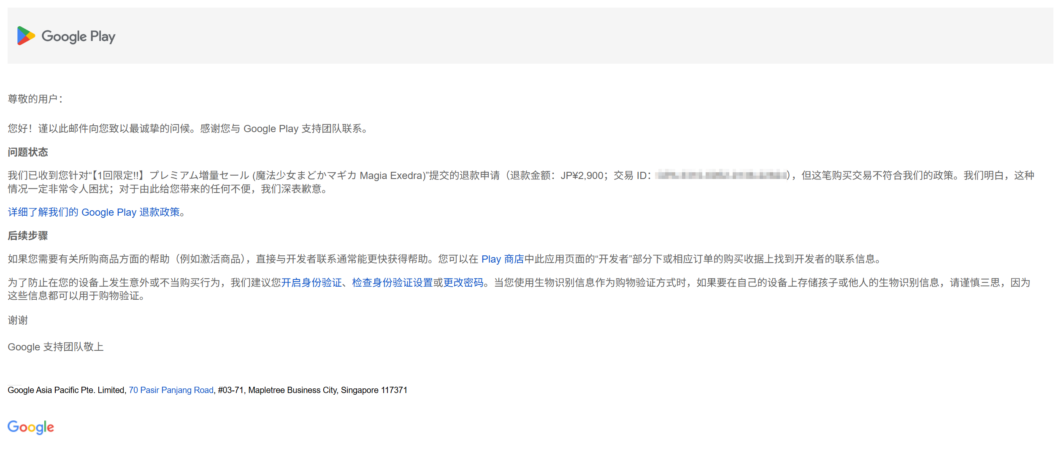Click the 问题状态 heading

[28, 152]
